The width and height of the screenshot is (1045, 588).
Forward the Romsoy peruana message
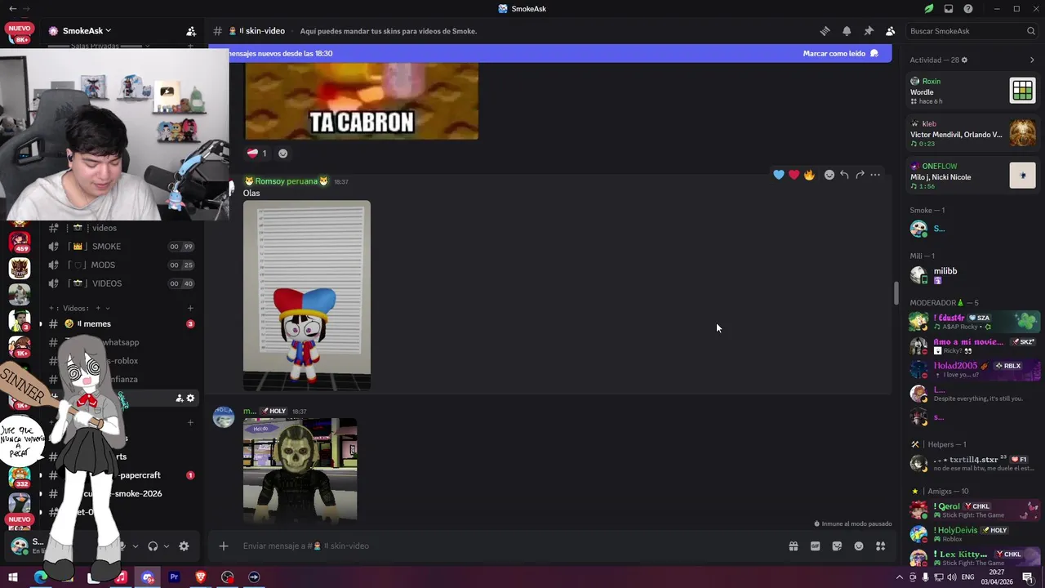point(860,175)
